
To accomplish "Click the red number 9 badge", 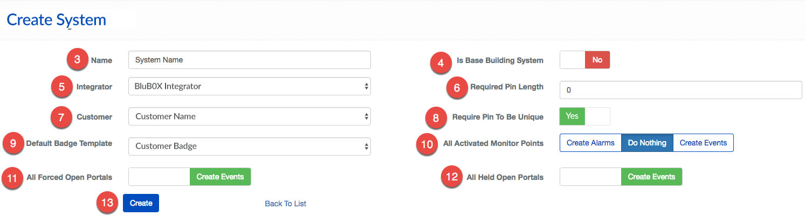I will pos(13,143).
